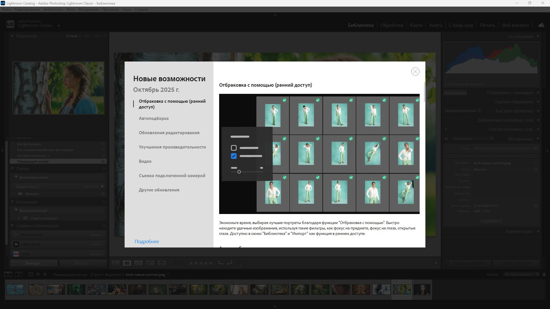
Task: Toggle the 'Исходная фотография' checkbox
Action: pyautogui.click(x=447, y=84)
